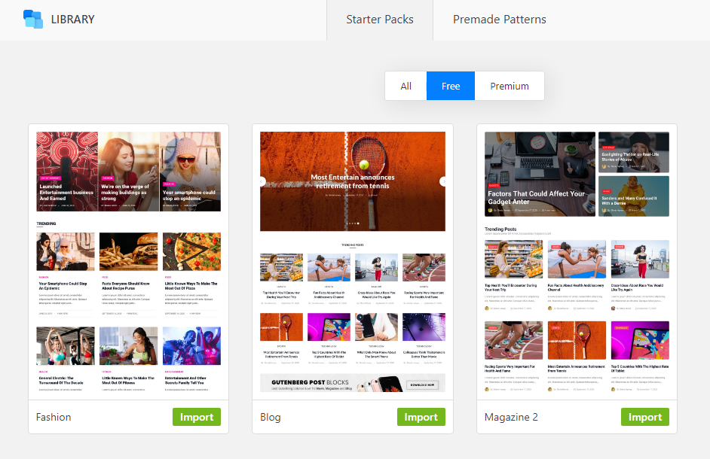Click the Library logo icon

pos(33,19)
